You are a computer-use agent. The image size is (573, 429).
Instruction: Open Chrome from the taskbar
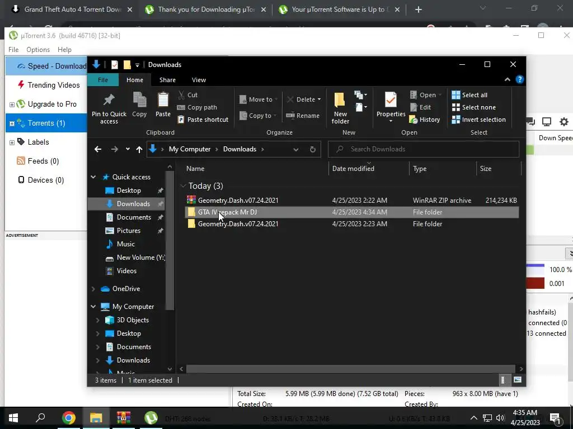point(68,418)
